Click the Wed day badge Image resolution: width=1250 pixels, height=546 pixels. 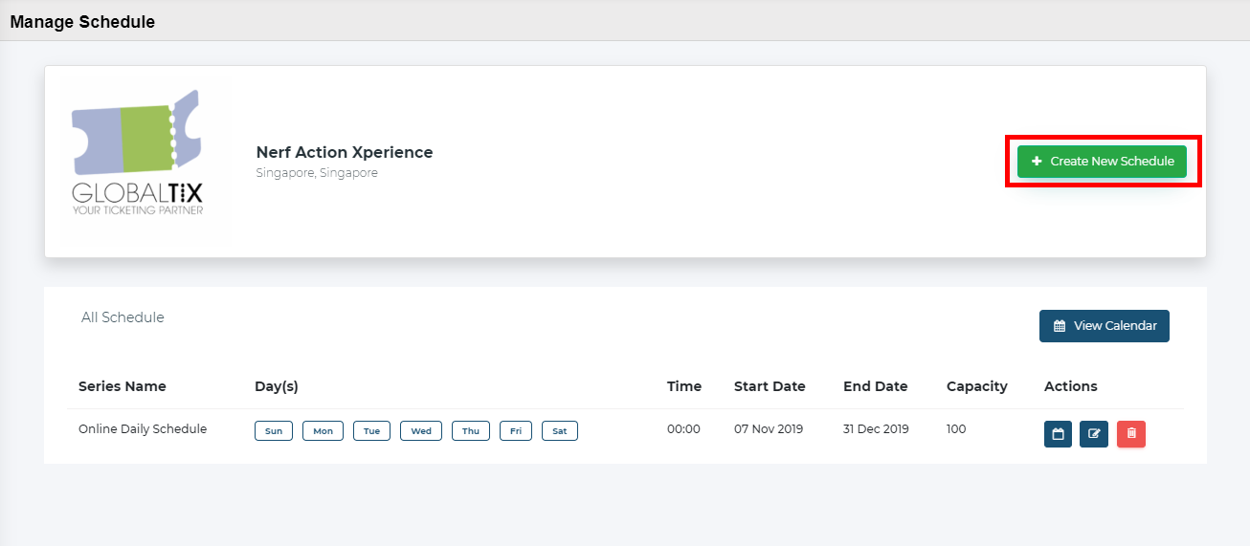421,431
